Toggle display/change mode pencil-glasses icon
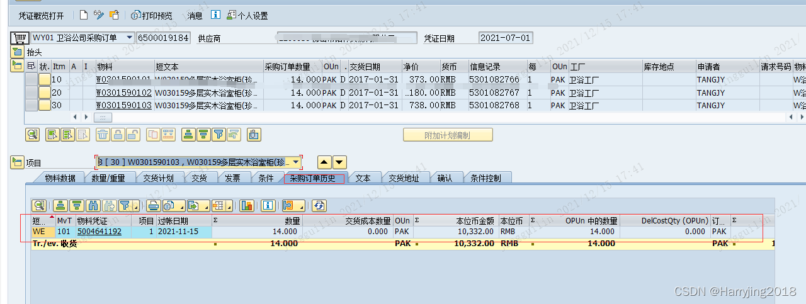806x304 pixels. (99, 15)
